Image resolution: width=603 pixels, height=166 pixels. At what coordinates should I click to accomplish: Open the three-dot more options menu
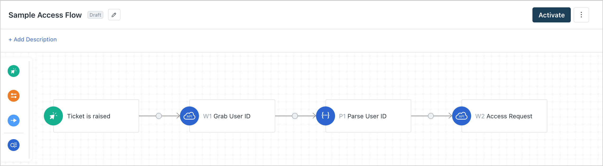(x=581, y=15)
